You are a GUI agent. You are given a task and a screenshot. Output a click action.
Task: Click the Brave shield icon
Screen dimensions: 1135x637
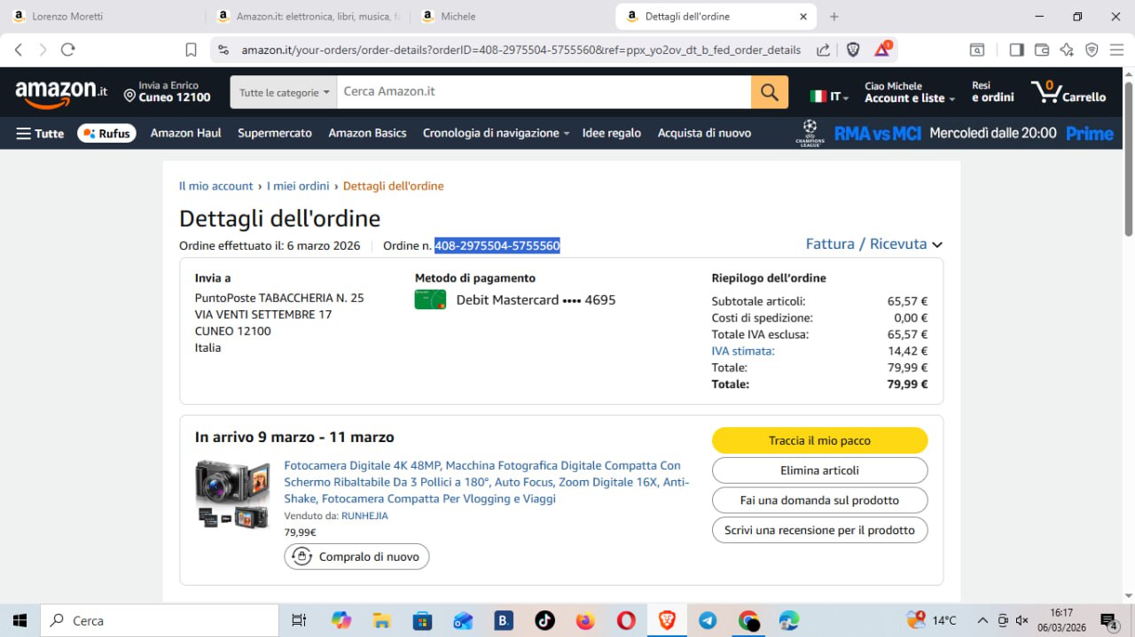[x=853, y=50]
